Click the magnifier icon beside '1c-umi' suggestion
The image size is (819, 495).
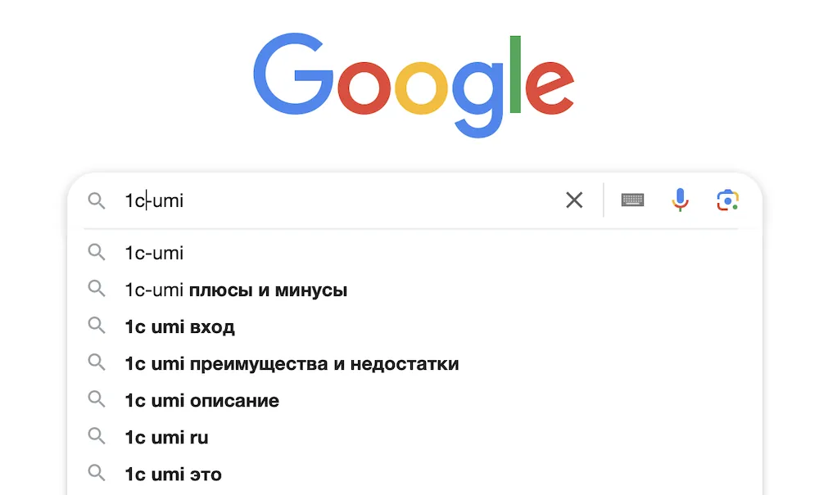(x=97, y=253)
